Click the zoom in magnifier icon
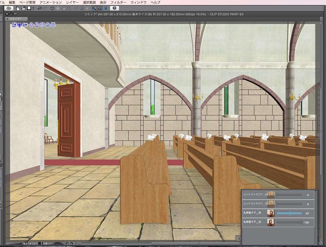The width and height of the screenshot is (326, 247). click(35, 243)
